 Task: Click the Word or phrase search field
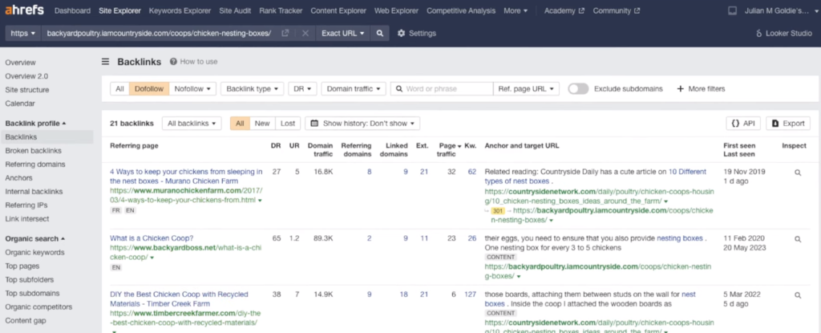tap(442, 88)
